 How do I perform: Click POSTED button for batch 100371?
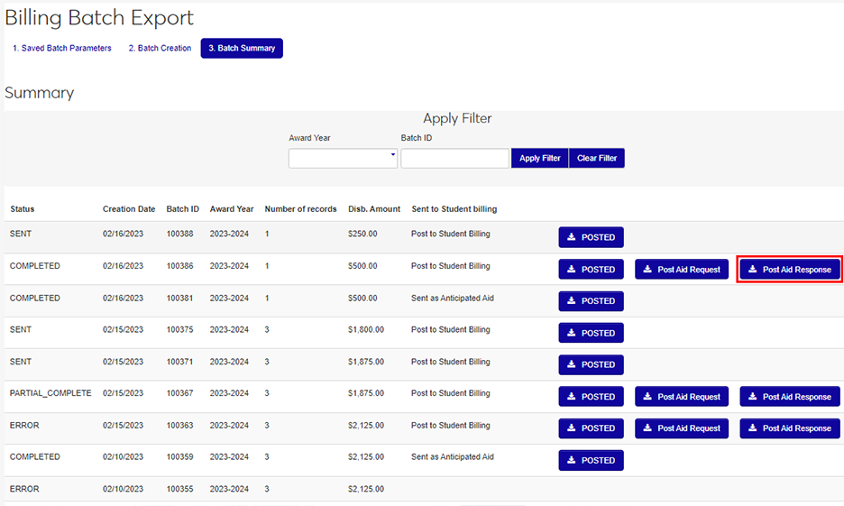[x=591, y=364]
